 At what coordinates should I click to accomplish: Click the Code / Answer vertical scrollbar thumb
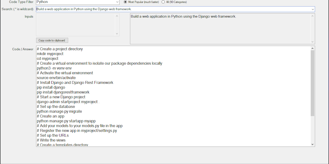(x=312, y=83)
